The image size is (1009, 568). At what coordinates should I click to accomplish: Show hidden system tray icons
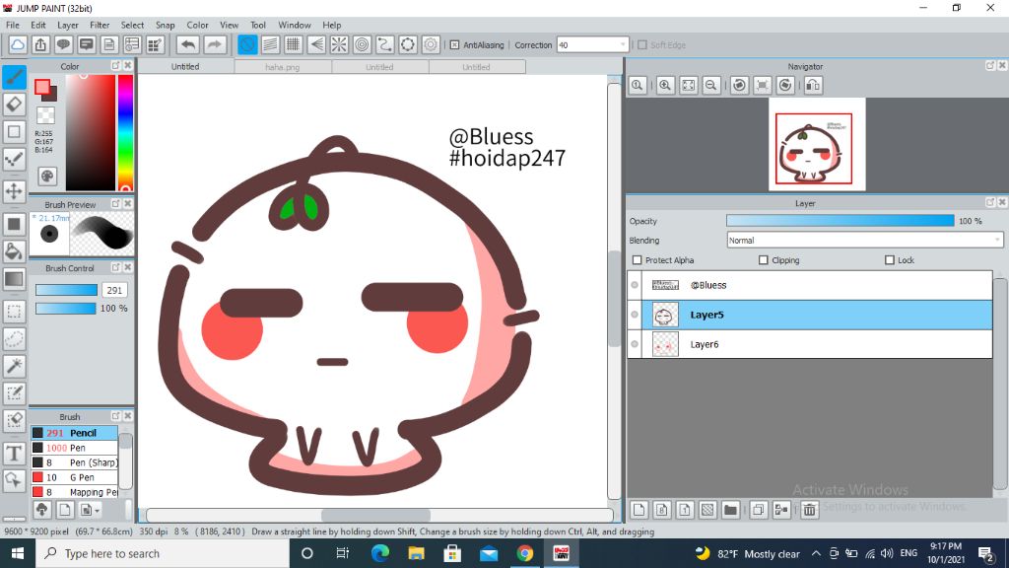point(816,553)
